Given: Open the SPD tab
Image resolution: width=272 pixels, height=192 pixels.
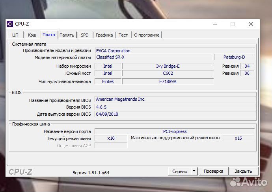Looking at the screenshot, I should tap(85, 35).
